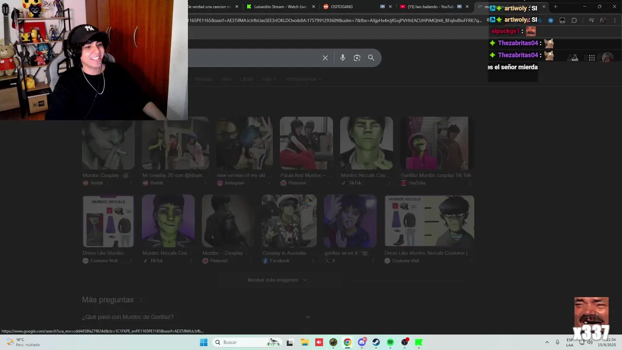Open Chrome from the taskbar
Viewport: 622px width, 350px height.
tap(347, 342)
